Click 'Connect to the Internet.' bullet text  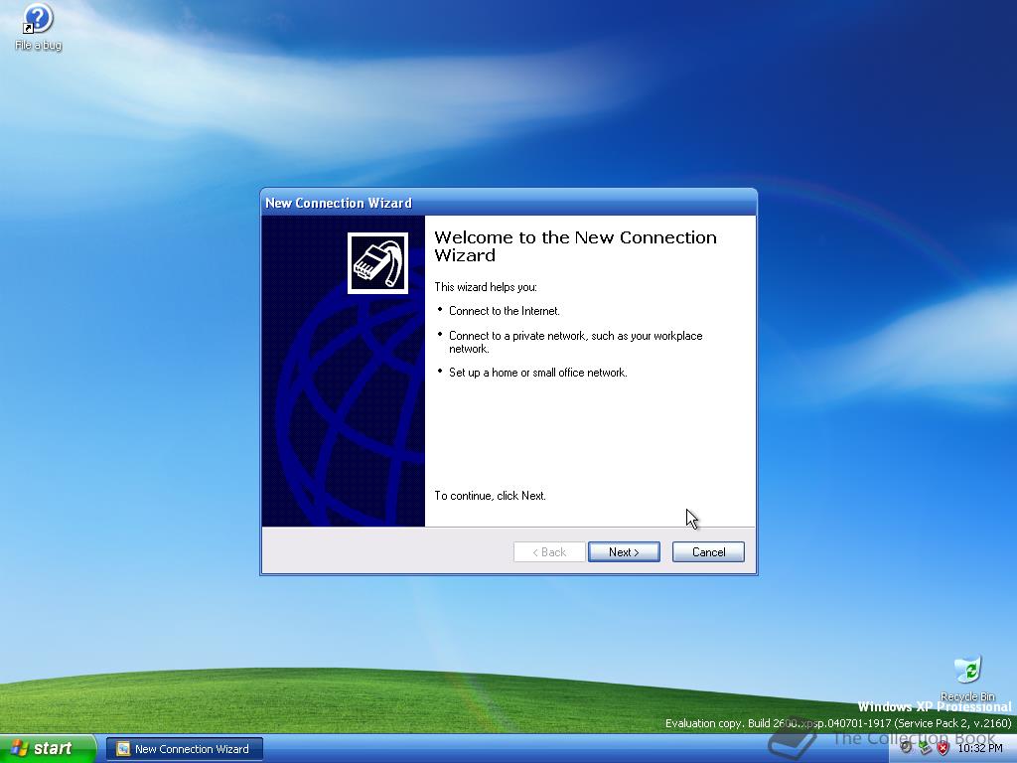(504, 311)
